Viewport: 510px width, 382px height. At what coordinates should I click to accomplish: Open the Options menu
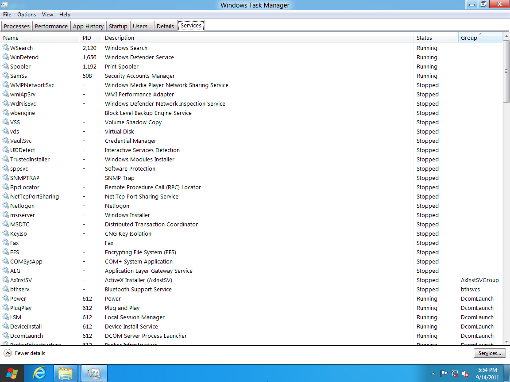pyautogui.click(x=27, y=15)
